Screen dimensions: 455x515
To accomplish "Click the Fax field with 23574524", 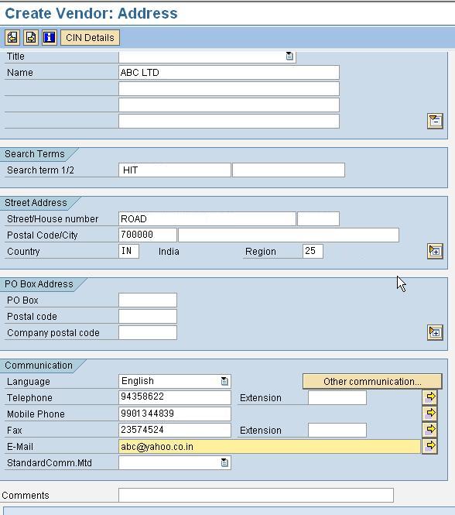I will (x=175, y=430).
